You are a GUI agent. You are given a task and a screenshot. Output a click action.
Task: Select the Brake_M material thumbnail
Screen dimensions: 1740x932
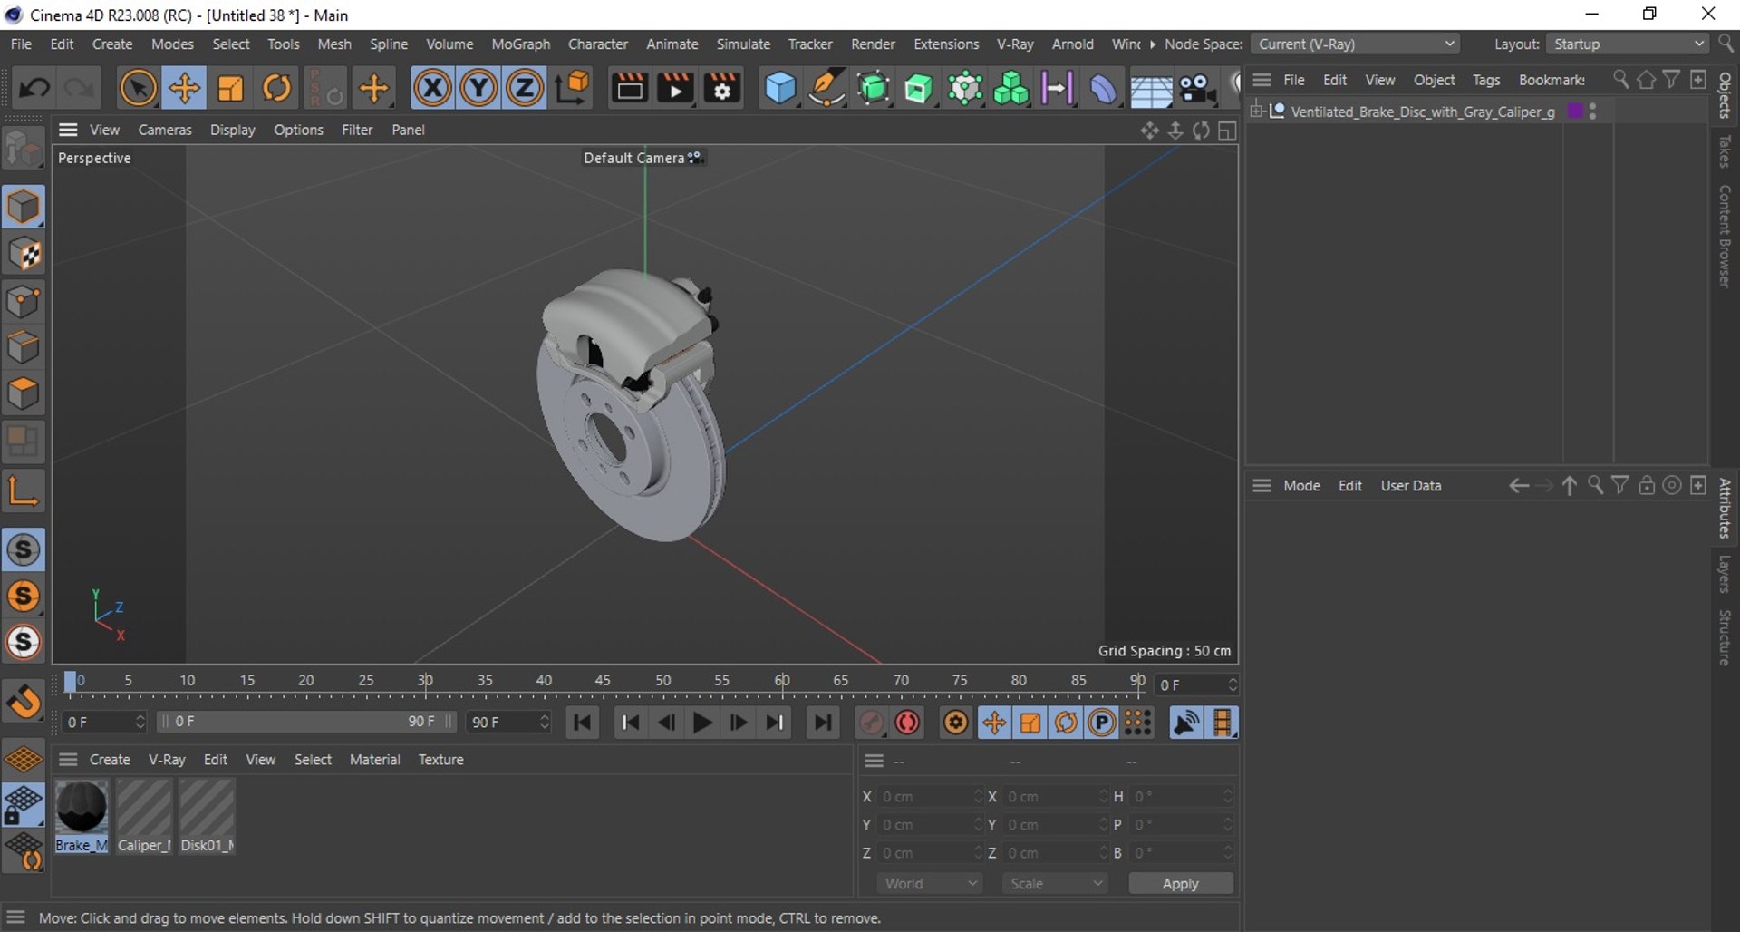pyautogui.click(x=82, y=808)
